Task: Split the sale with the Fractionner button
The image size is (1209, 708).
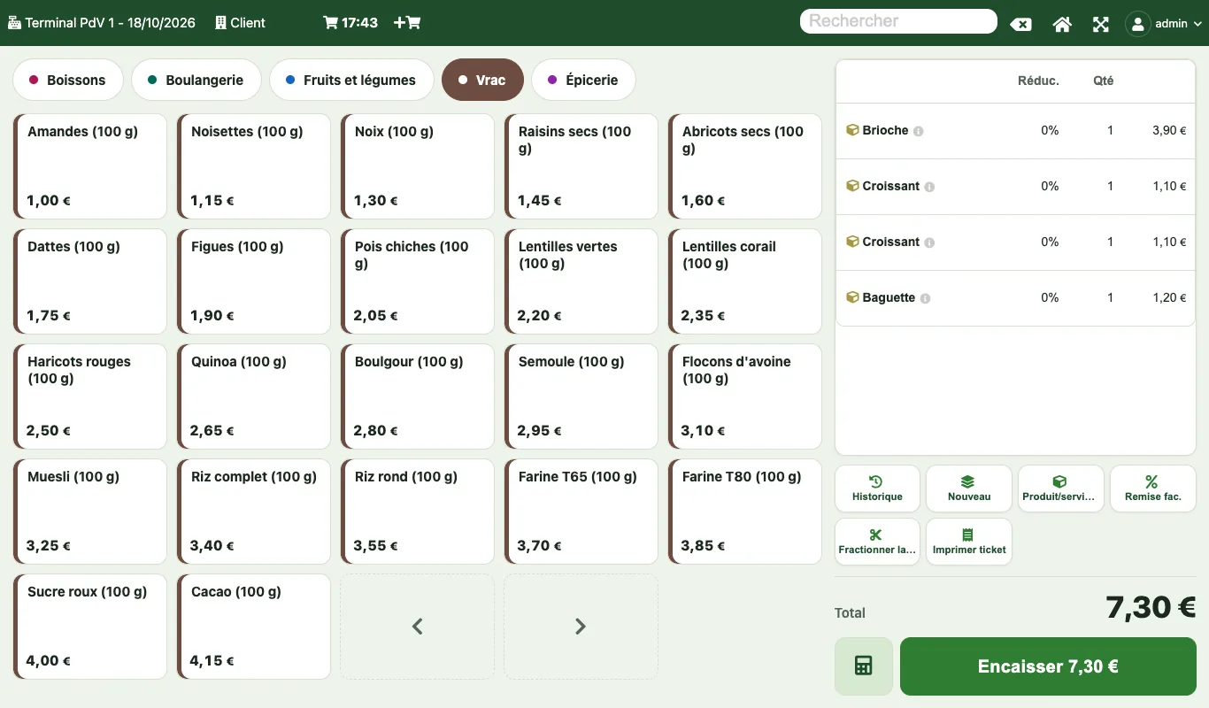Action: pos(877,542)
